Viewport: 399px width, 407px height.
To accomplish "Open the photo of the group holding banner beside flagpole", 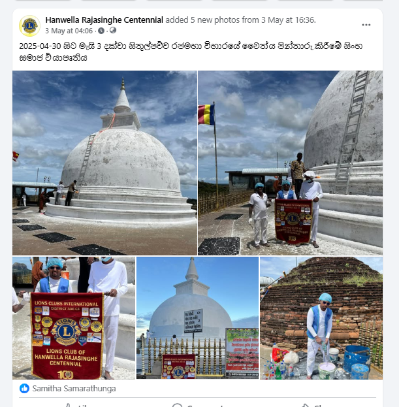I will tap(290, 163).
